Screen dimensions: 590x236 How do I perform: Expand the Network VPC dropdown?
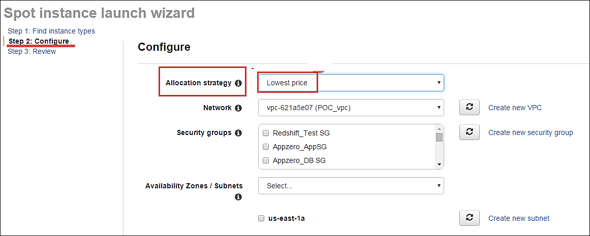[351, 108]
